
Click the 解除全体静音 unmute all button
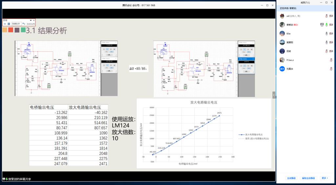tap(308, 178)
